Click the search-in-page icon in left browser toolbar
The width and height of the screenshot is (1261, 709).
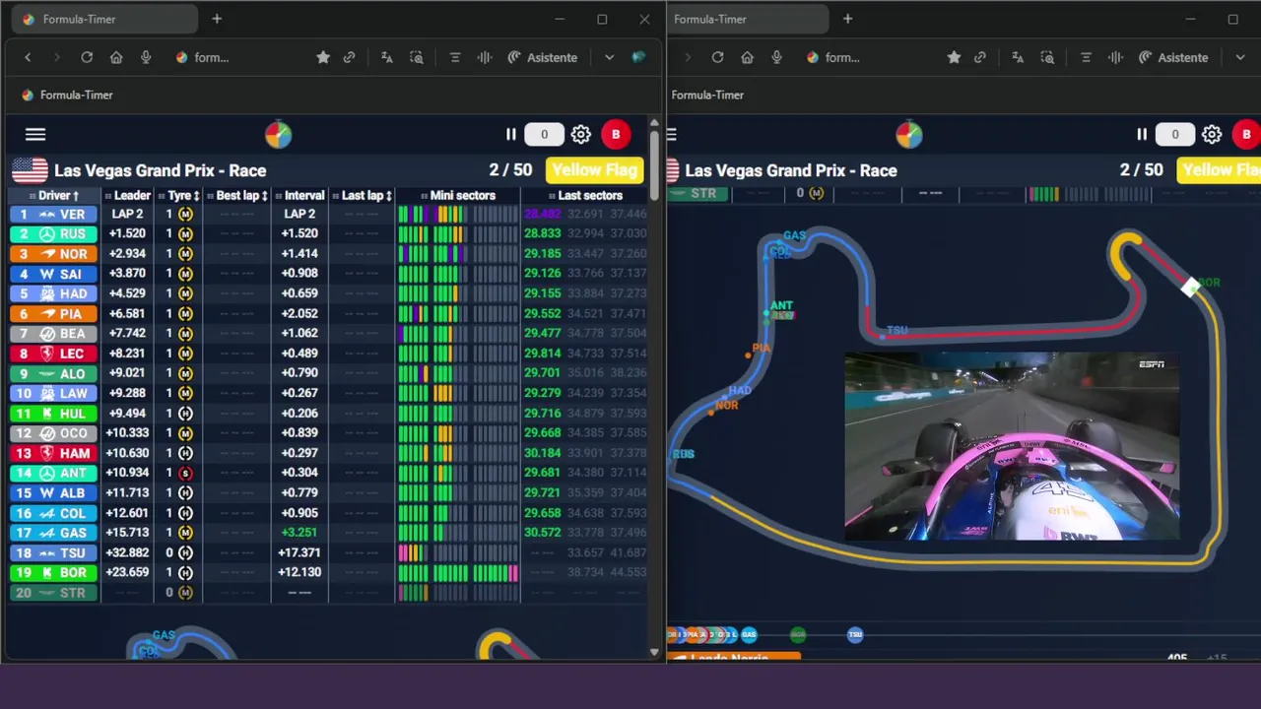tap(417, 57)
